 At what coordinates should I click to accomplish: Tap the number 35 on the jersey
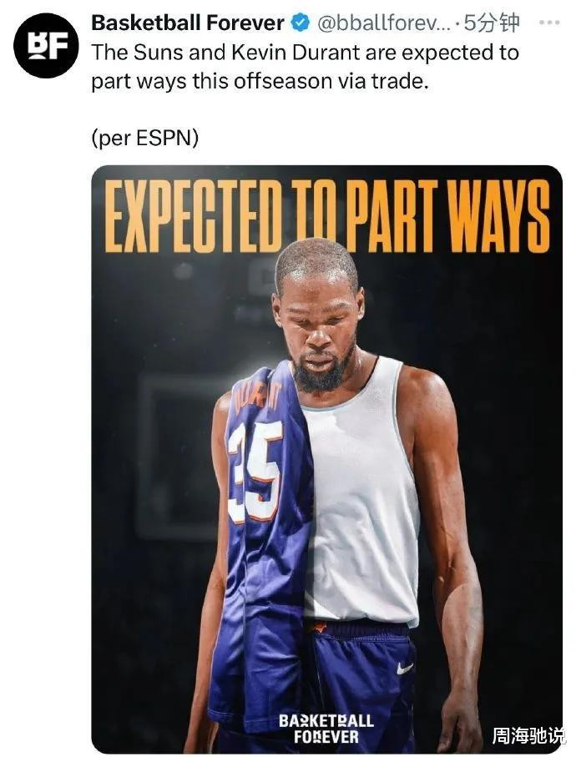(x=255, y=472)
